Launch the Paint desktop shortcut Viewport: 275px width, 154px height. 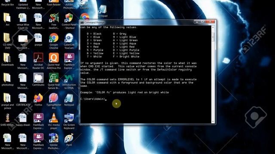click(x=69, y=140)
